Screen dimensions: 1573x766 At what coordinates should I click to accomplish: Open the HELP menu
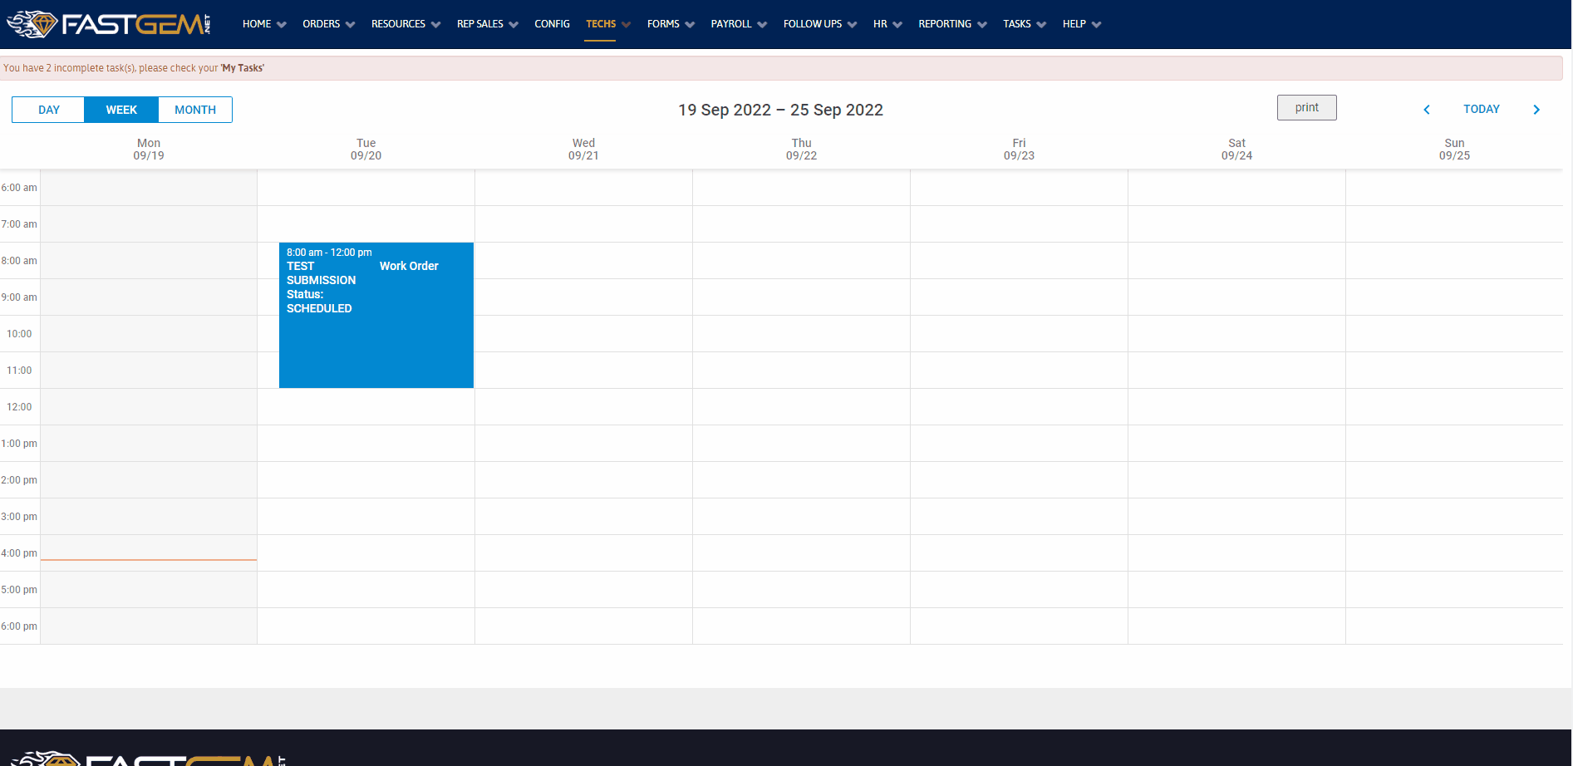(x=1074, y=24)
